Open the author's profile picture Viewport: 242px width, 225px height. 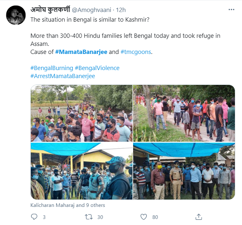point(16,15)
